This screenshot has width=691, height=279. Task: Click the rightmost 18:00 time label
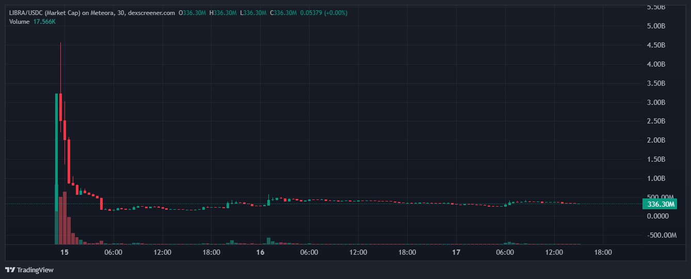click(x=603, y=253)
